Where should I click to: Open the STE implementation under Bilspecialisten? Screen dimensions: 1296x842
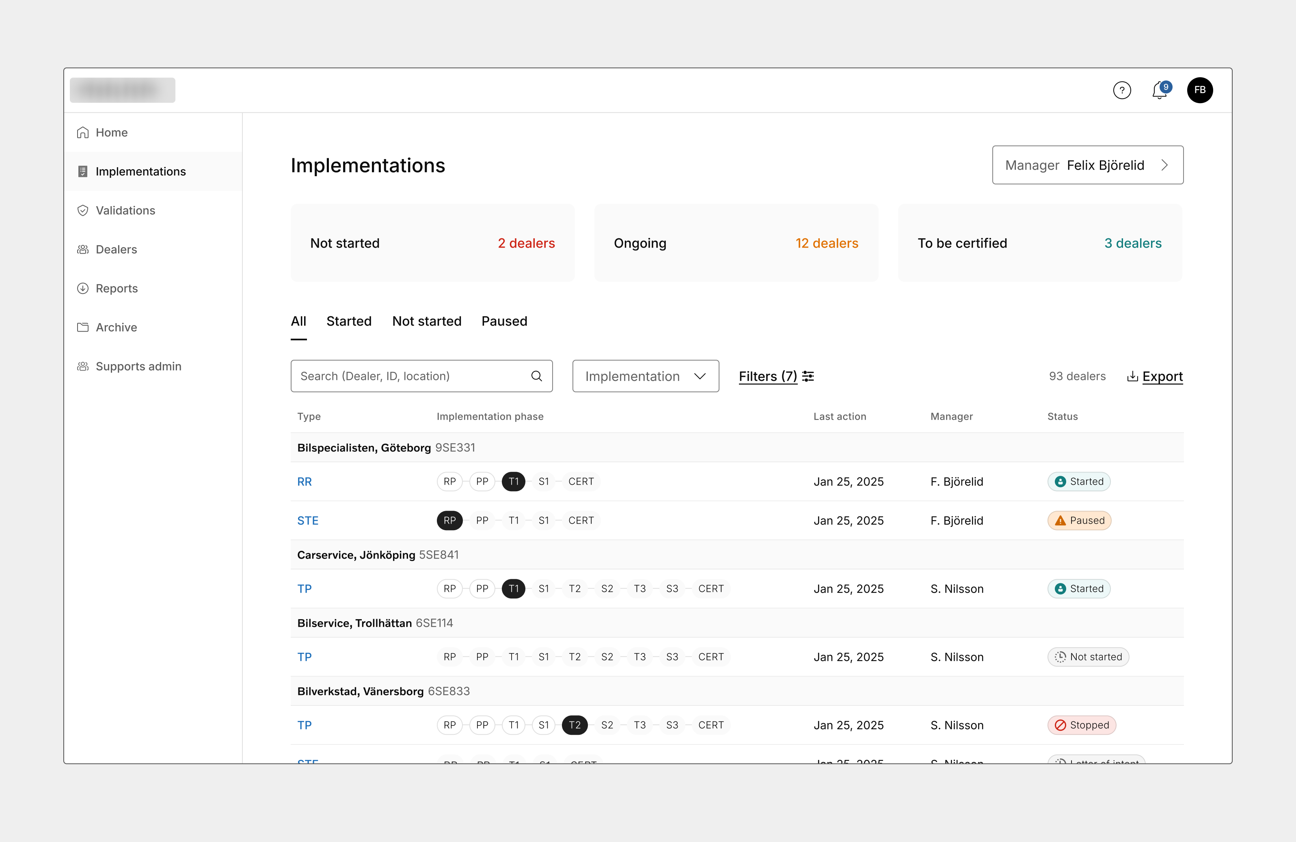click(308, 520)
